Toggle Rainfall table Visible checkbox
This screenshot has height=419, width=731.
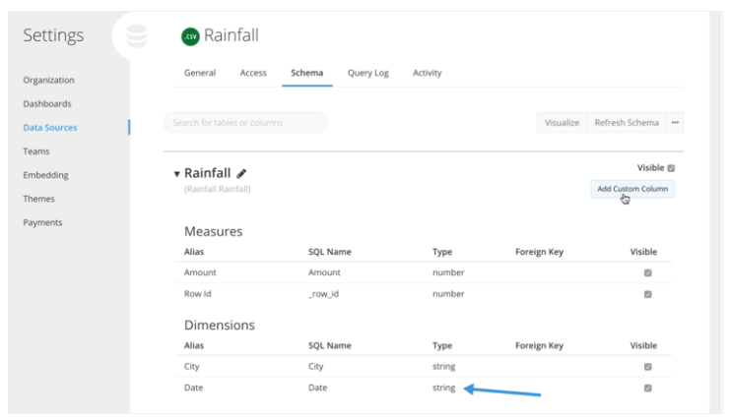(671, 168)
